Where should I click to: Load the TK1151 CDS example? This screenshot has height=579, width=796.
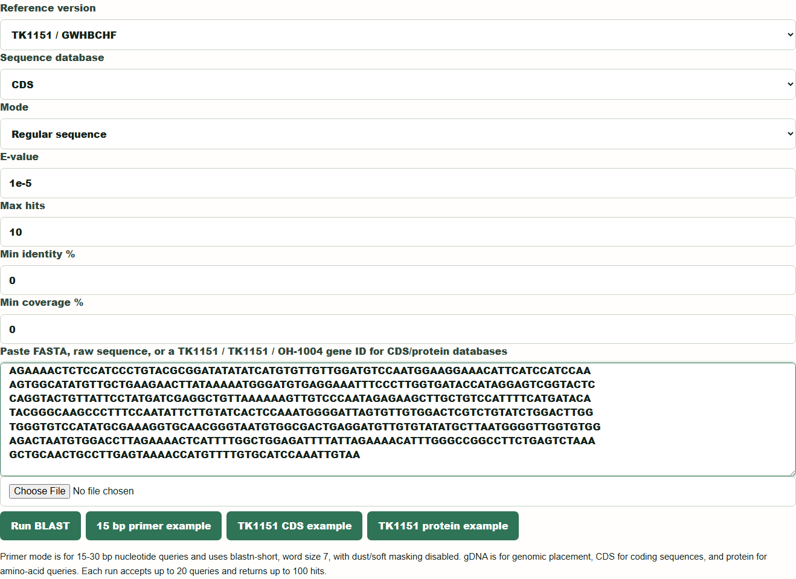295,526
